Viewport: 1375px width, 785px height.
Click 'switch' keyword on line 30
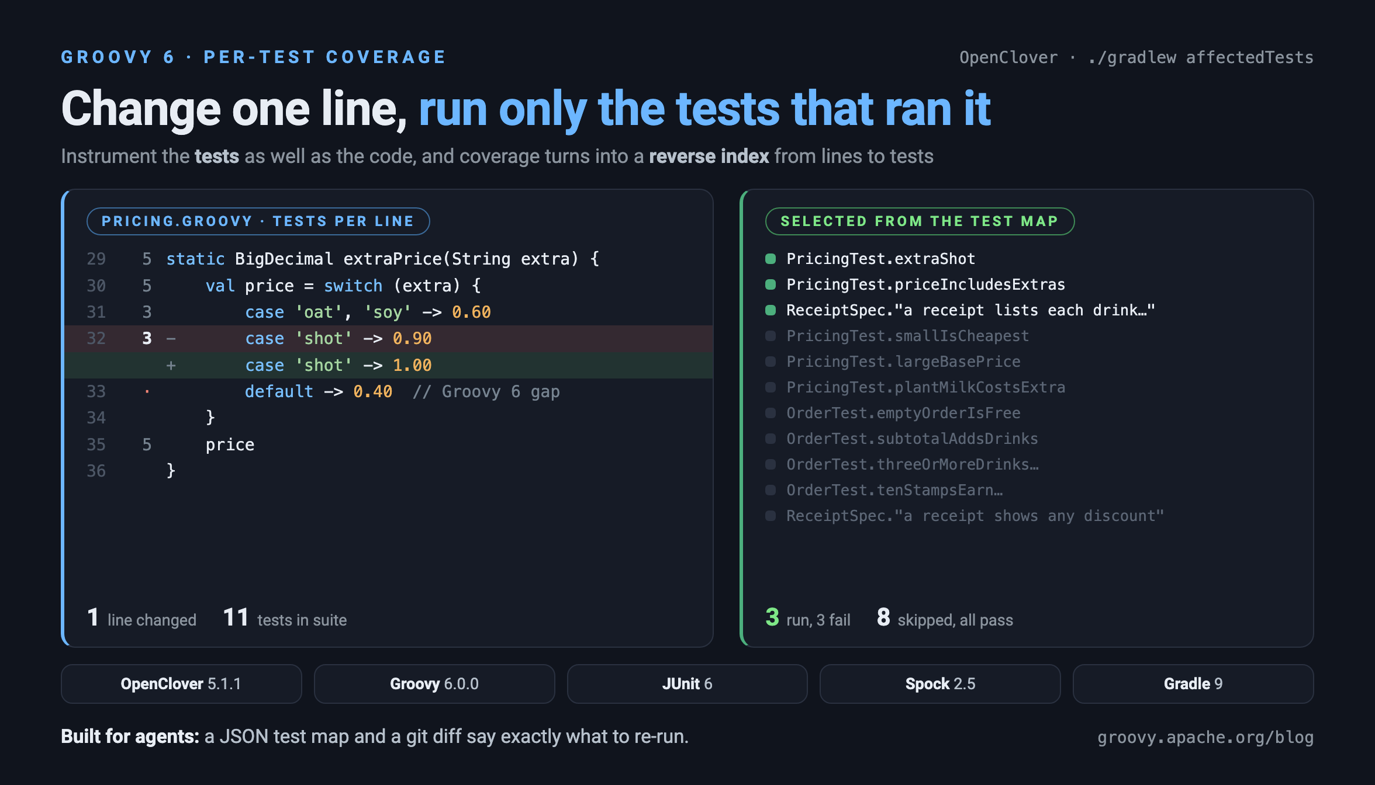pos(353,286)
